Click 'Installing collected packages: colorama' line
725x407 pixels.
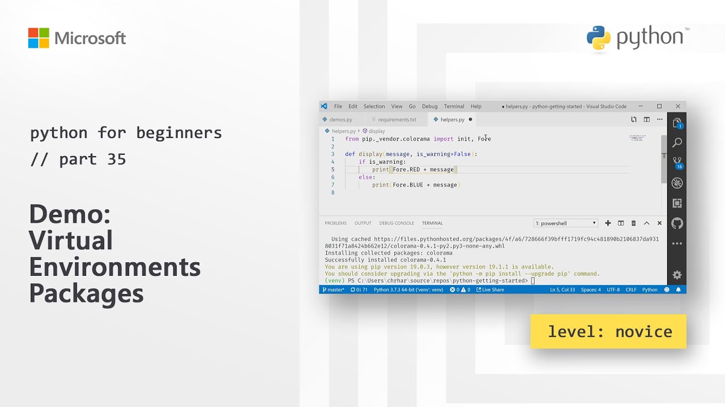tap(389, 253)
